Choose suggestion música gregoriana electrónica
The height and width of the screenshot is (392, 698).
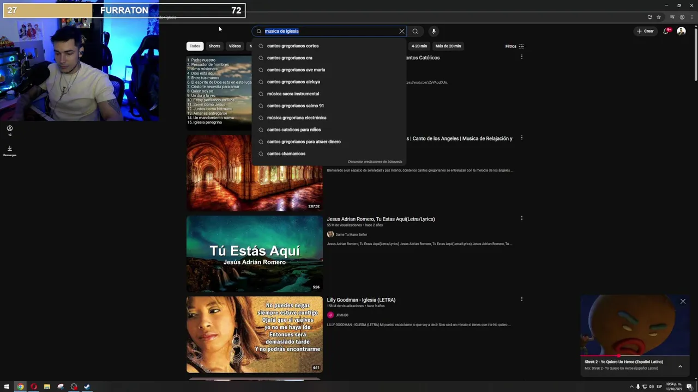329,118
